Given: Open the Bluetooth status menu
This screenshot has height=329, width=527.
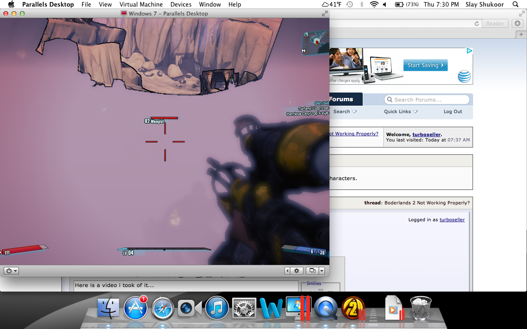Looking at the screenshot, I should tap(361, 5).
